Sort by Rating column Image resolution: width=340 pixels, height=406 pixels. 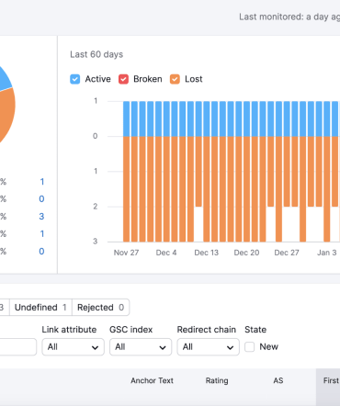pyautogui.click(x=217, y=380)
